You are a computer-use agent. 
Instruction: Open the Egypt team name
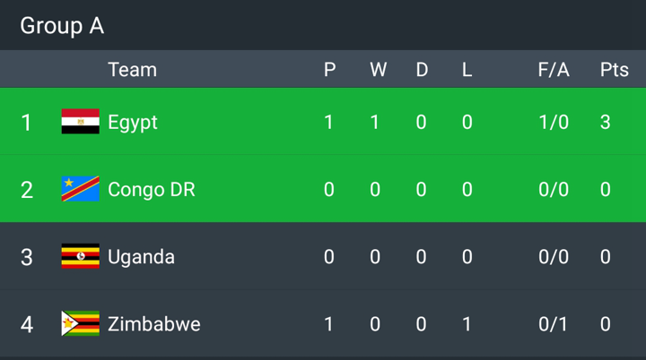(x=132, y=123)
